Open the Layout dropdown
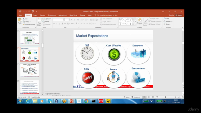The height and width of the screenshot is (113, 201). pyautogui.click(x=47, y=19)
